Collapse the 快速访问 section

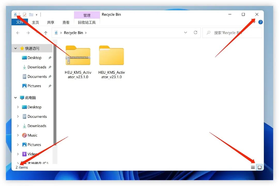point(16,48)
